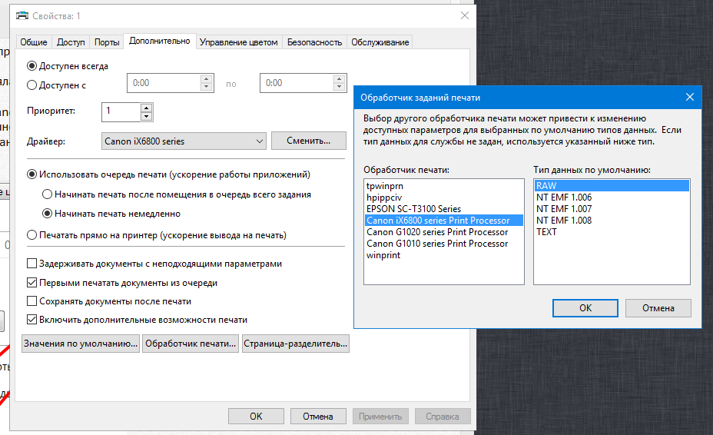
Task: Select NT EMF 1.008 data type
Action: coord(612,221)
